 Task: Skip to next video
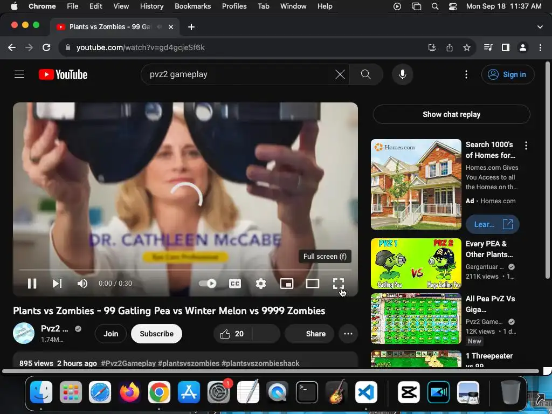click(x=57, y=284)
